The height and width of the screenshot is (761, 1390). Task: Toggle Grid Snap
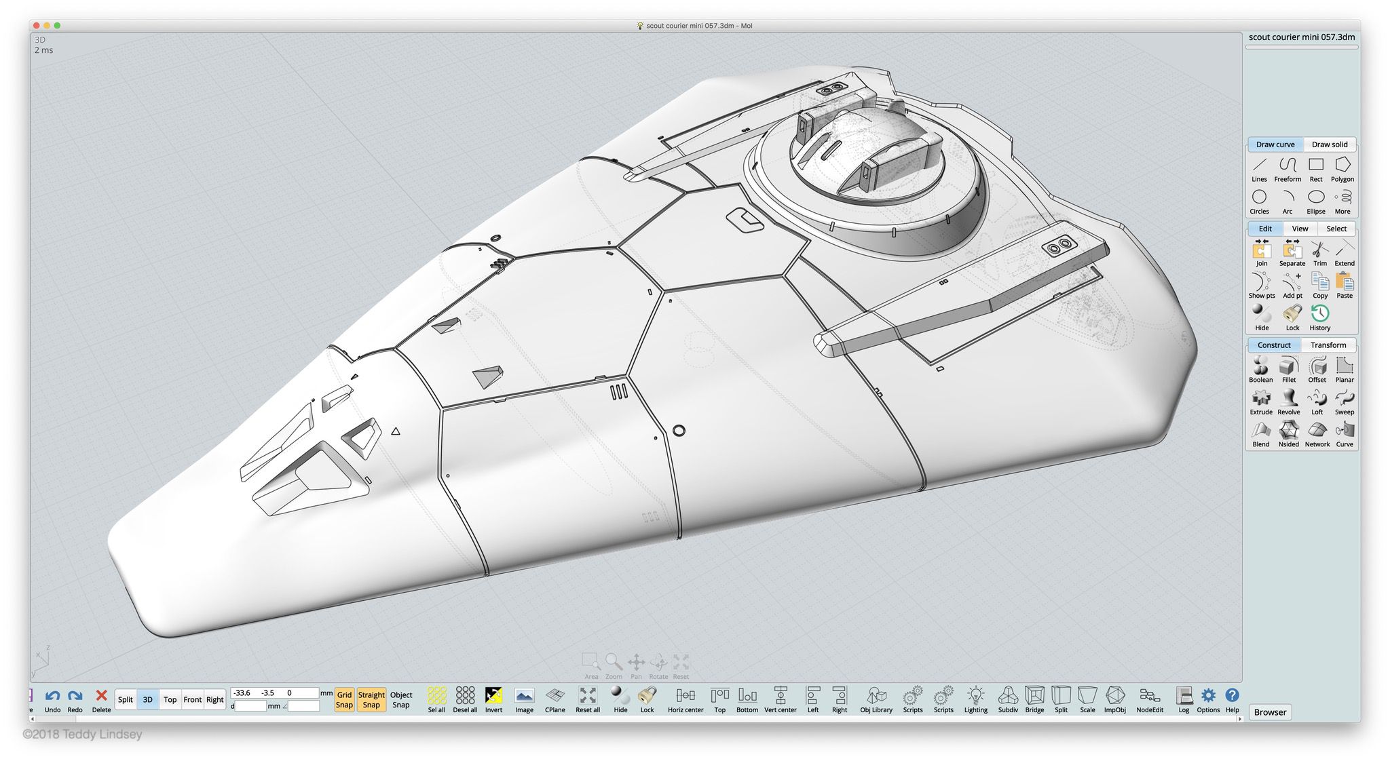pyautogui.click(x=345, y=700)
